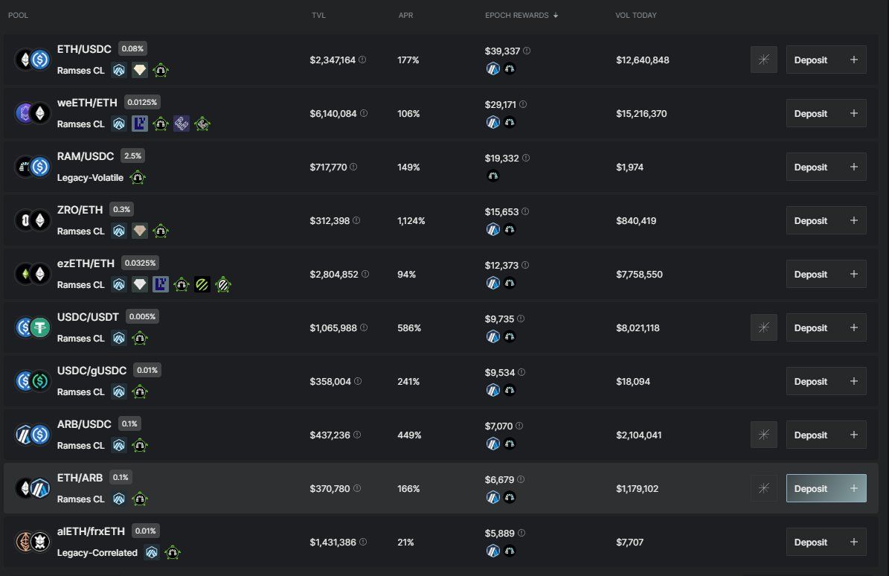Image resolution: width=889 pixels, height=576 pixels.
Task: Click the sparkle icon beside ARB/USDC Deposit
Action: pos(763,435)
